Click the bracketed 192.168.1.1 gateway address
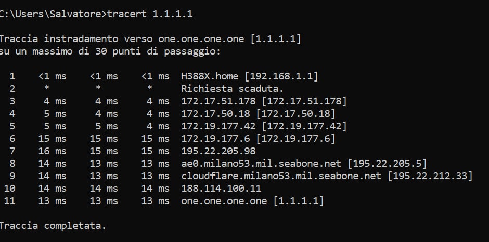Viewport: 489px width, 242px height. coord(281,76)
